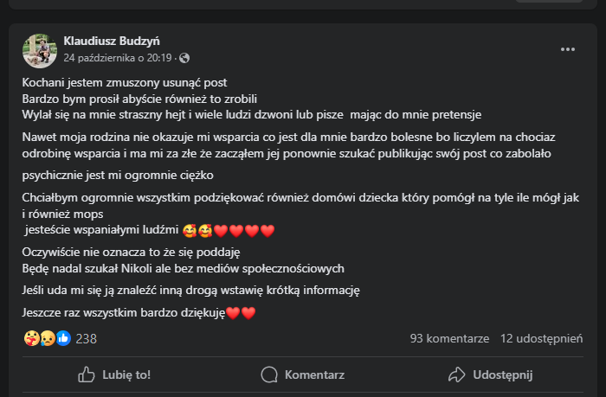Click the public globe audience icon
Image resolution: width=606 pixels, height=397 pixels.
pos(184,58)
